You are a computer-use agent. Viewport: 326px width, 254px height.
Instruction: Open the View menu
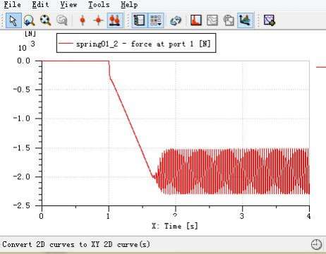(68, 4)
